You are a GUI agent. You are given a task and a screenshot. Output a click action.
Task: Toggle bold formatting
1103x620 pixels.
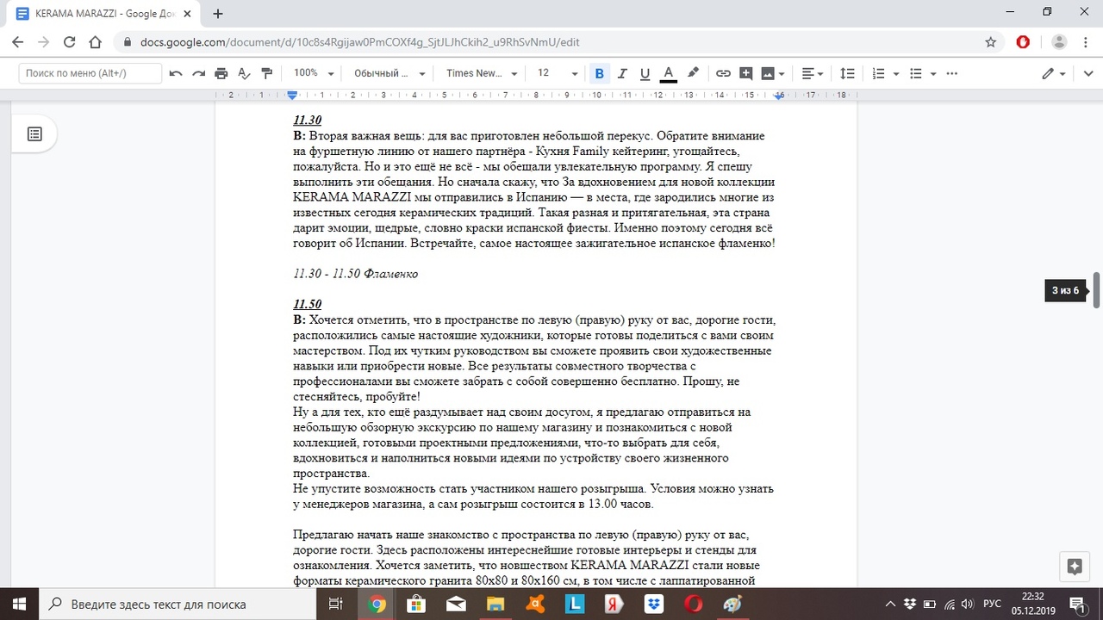[x=600, y=74]
